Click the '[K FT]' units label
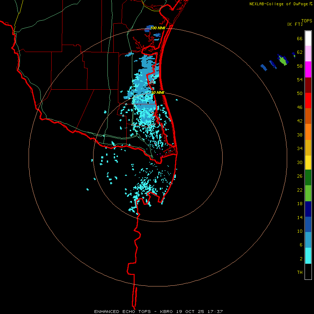The image size is (314, 314). point(295,24)
